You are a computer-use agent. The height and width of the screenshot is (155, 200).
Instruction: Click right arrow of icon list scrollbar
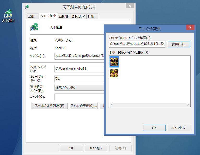[188, 105]
